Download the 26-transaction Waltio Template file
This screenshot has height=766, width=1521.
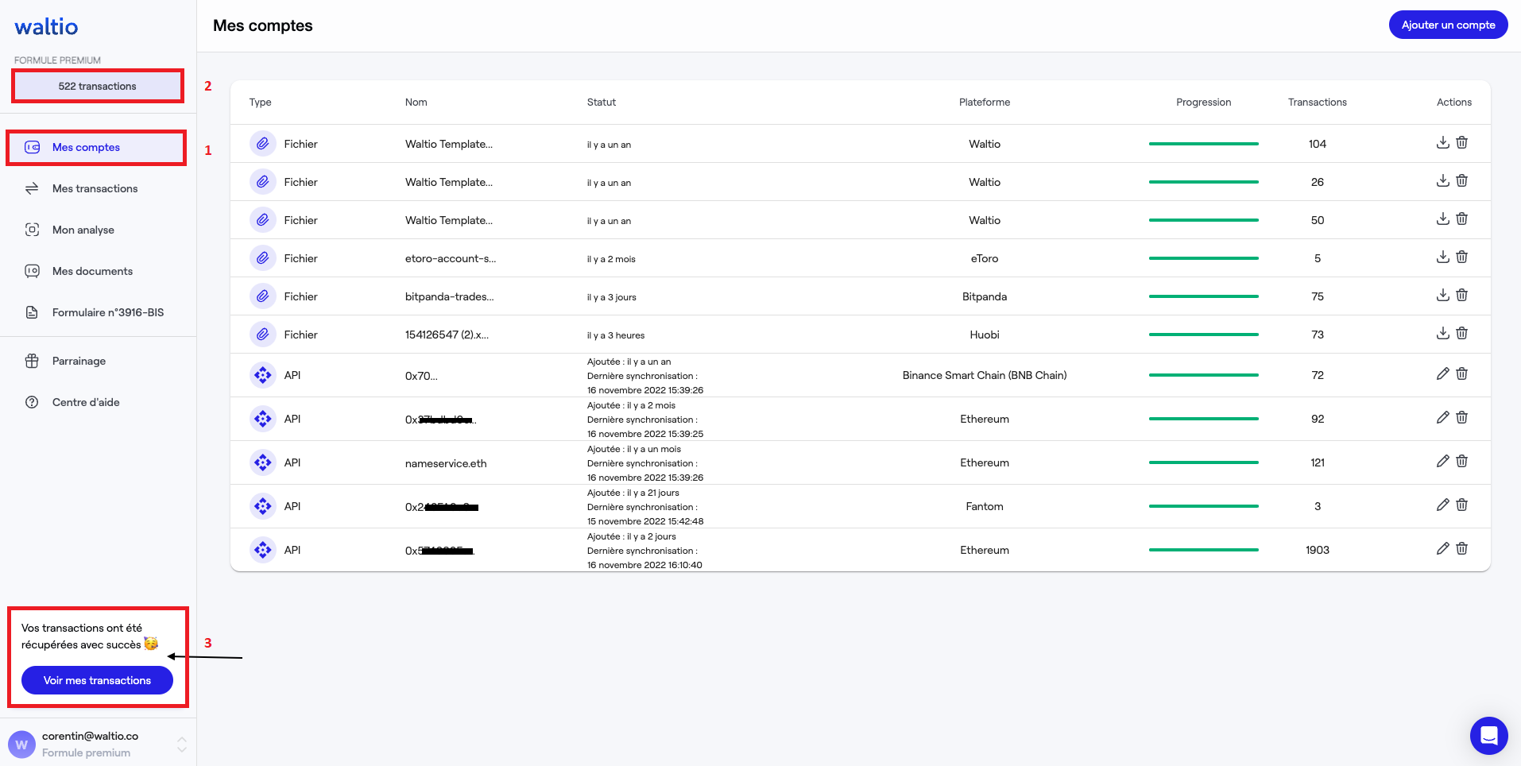coord(1443,180)
